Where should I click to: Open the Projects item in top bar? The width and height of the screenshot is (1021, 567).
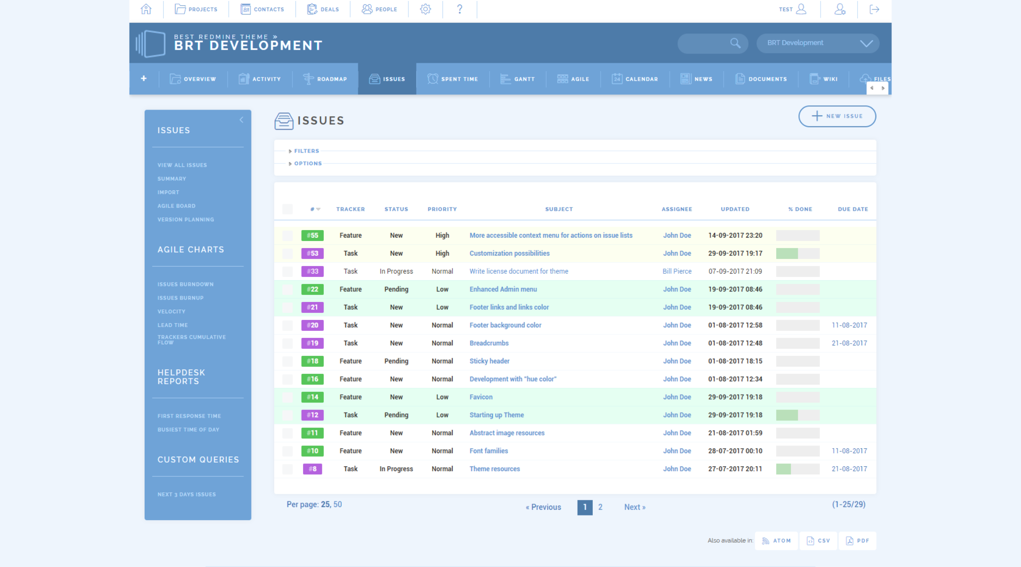[x=196, y=9]
